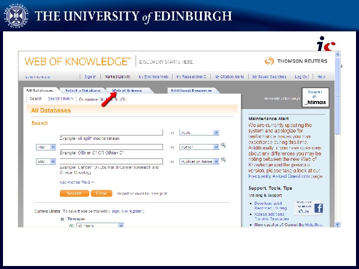Click the sign in or register link
This screenshot has width=359, height=269.
coord(127,211)
